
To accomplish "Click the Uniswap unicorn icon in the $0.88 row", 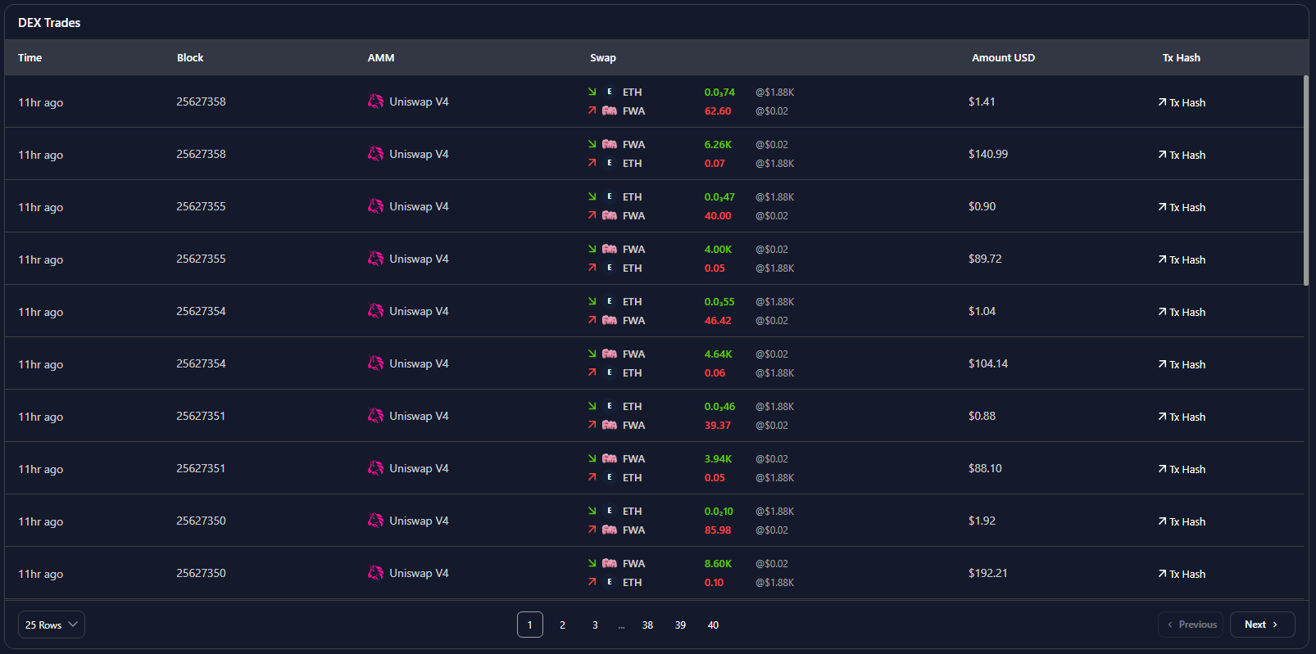I will (x=375, y=416).
